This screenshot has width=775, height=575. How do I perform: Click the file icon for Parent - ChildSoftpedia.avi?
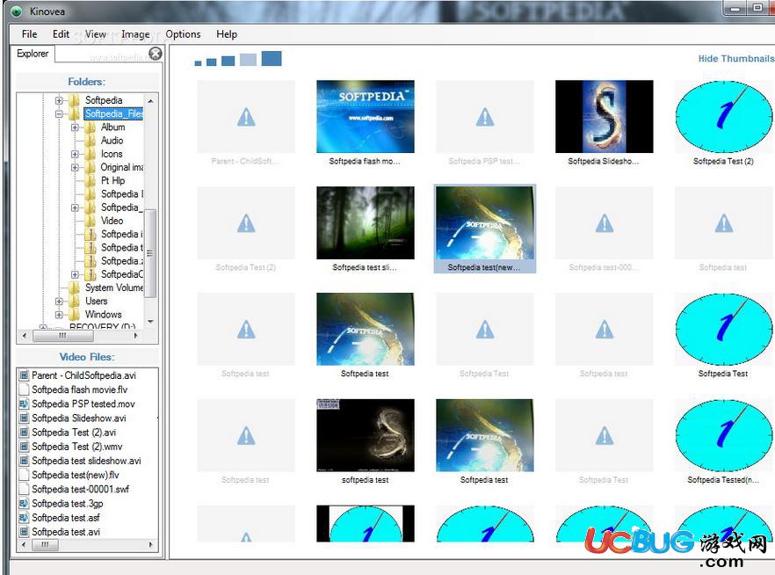pyautogui.click(x=24, y=375)
